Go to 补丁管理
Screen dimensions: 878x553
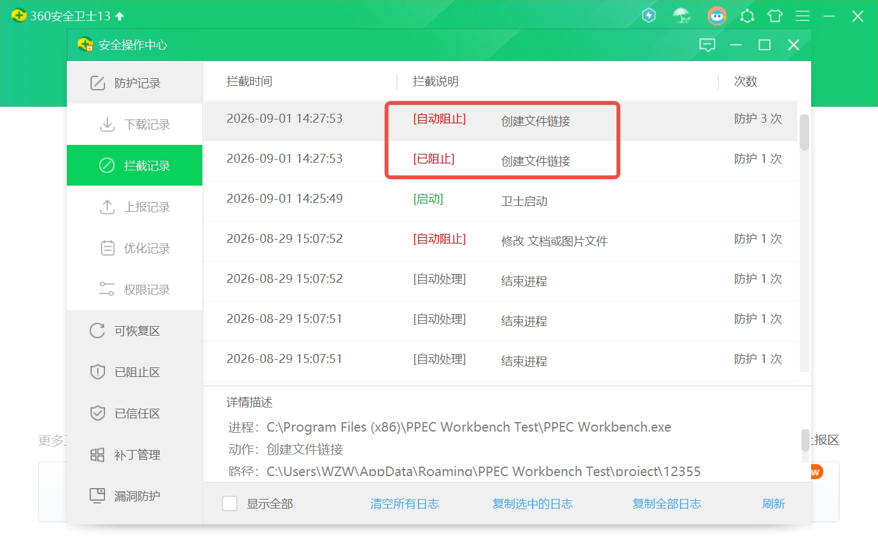[135, 455]
